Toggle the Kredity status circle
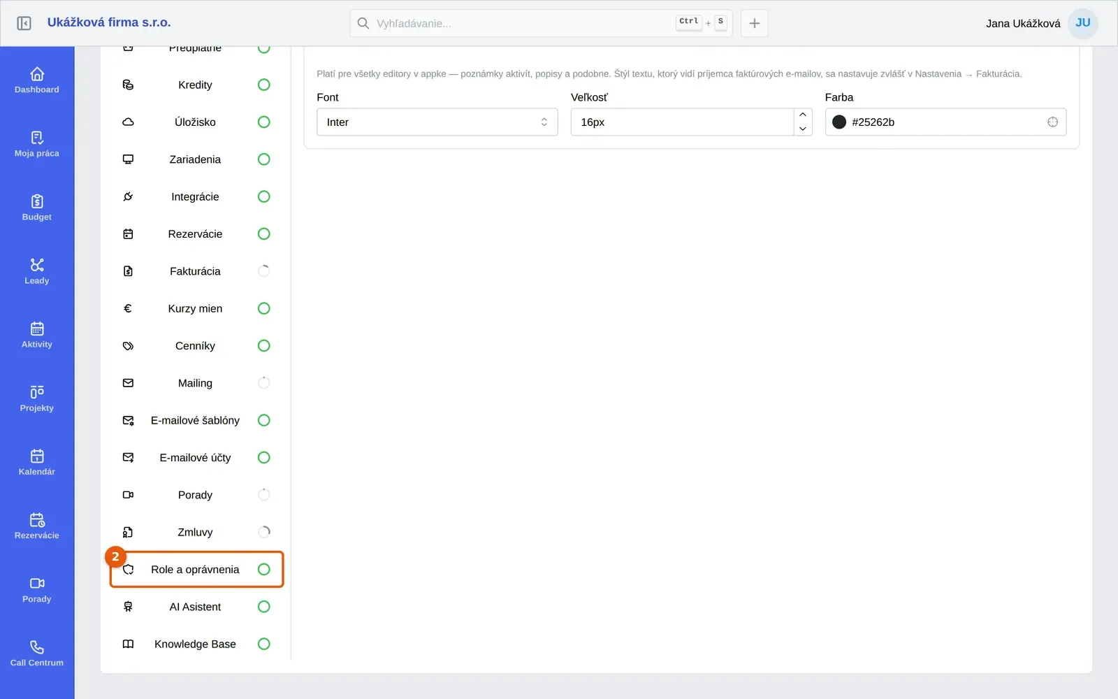Image resolution: width=1118 pixels, height=699 pixels. [x=263, y=85]
